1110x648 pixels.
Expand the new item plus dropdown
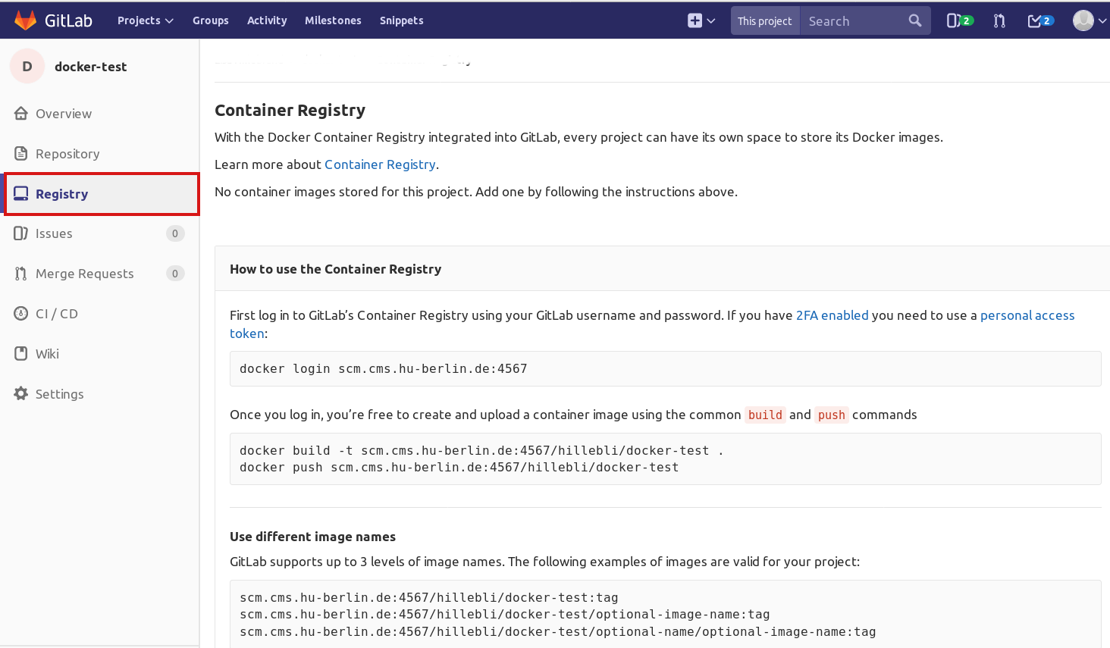point(701,20)
